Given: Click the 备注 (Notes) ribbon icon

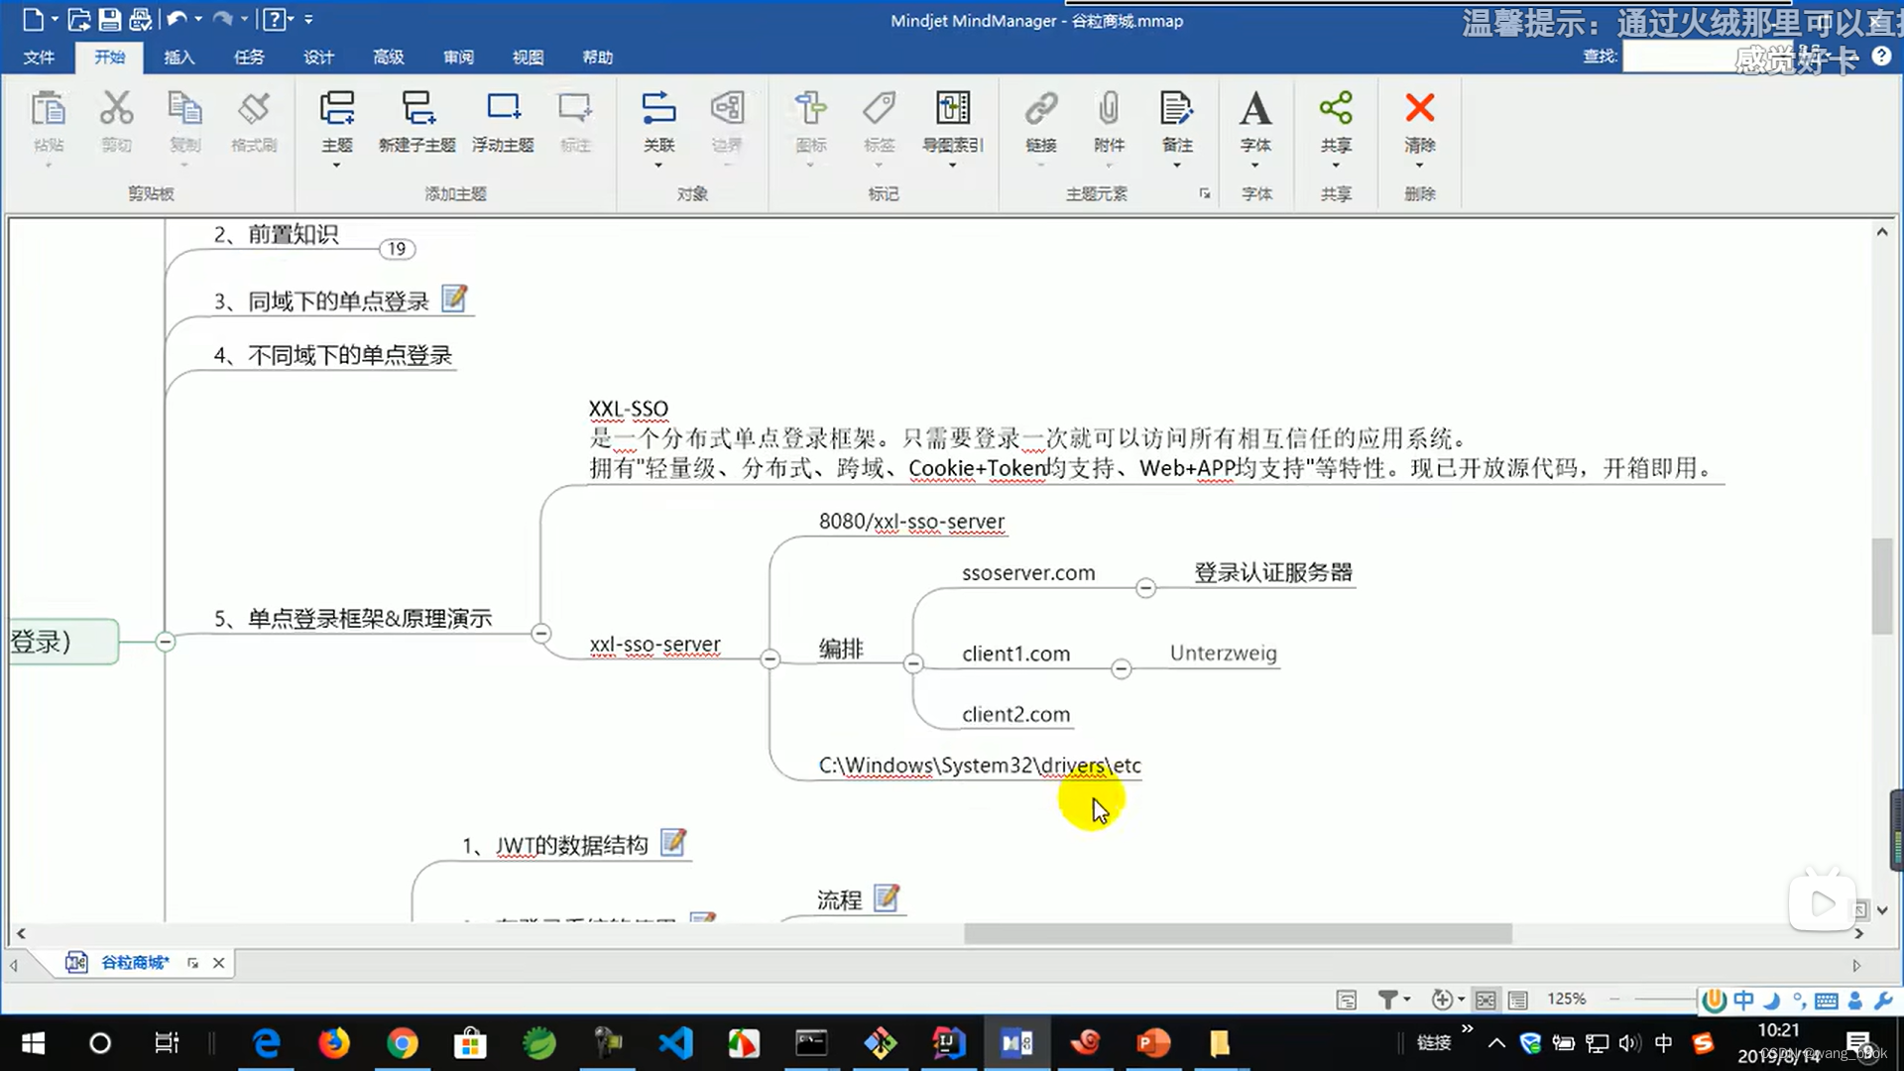Looking at the screenshot, I should pyautogui.click(x=1176, y=109).
